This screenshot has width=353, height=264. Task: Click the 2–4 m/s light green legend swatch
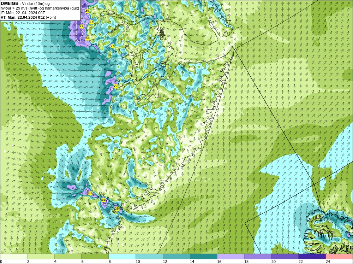coord(41,257)
